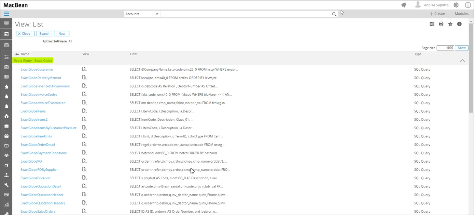Switch filter to All

(70, 41)
